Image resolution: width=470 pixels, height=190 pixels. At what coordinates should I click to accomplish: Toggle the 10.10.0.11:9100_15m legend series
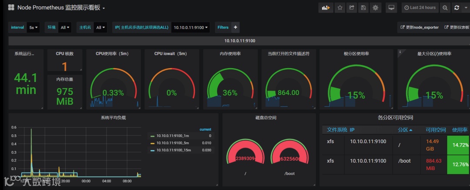(x=174, y=150)
